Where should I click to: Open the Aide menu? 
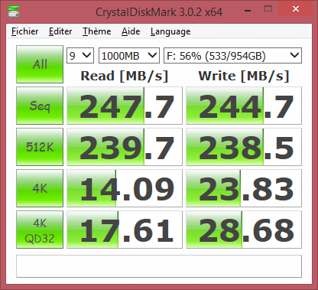pos(131,31)
